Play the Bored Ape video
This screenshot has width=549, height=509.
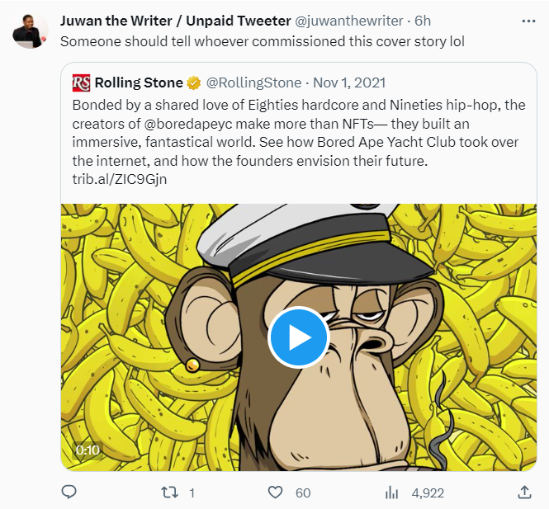point(298,337)
